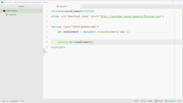Screen dimensions: 183x103
Task: Open the favicon.ico URL link in line 2
Action: coord(130,17)
